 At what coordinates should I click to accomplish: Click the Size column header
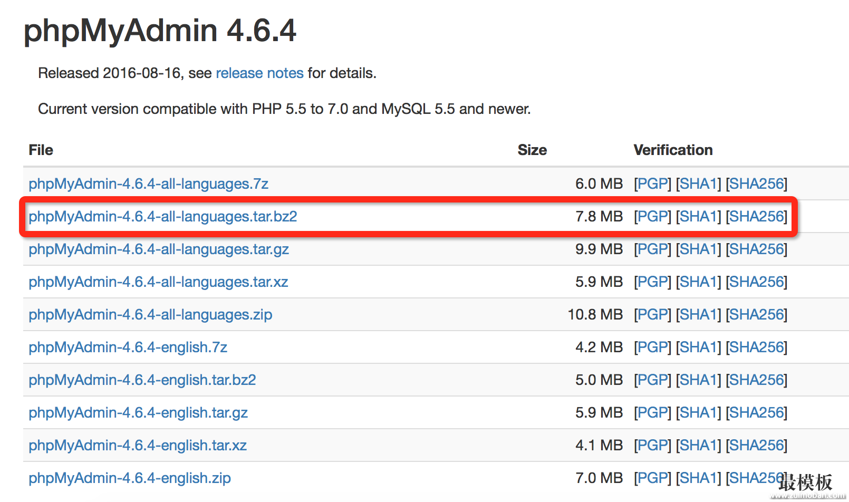[x=532, y=150]
